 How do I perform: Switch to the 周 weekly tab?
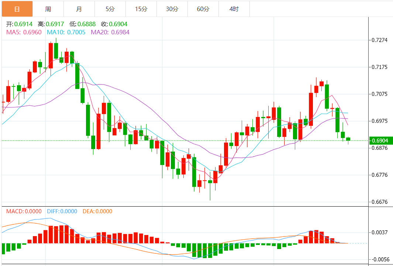pos(48,9)
